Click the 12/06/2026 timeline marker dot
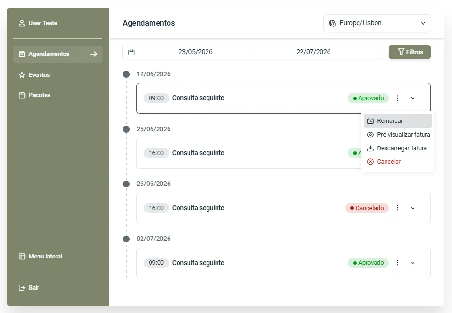The height and width of the screenshot is (313, 452). click(x=126, y=74)
